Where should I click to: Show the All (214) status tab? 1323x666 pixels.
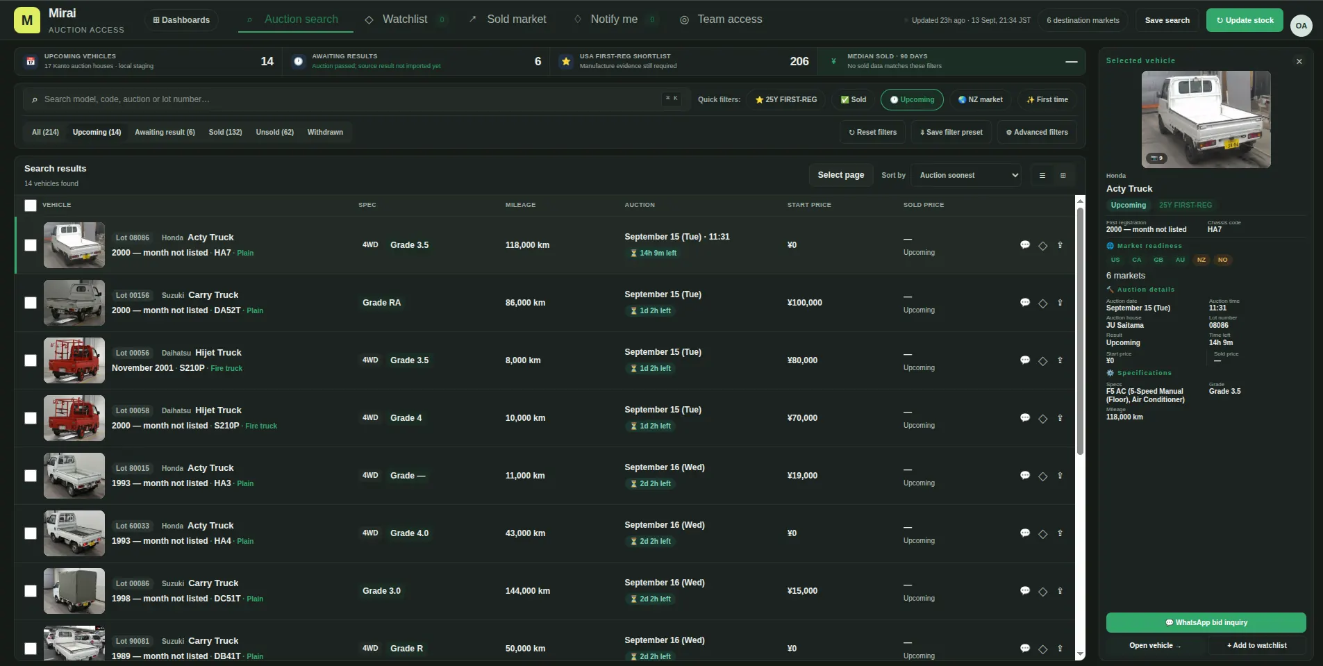(45, 132)
